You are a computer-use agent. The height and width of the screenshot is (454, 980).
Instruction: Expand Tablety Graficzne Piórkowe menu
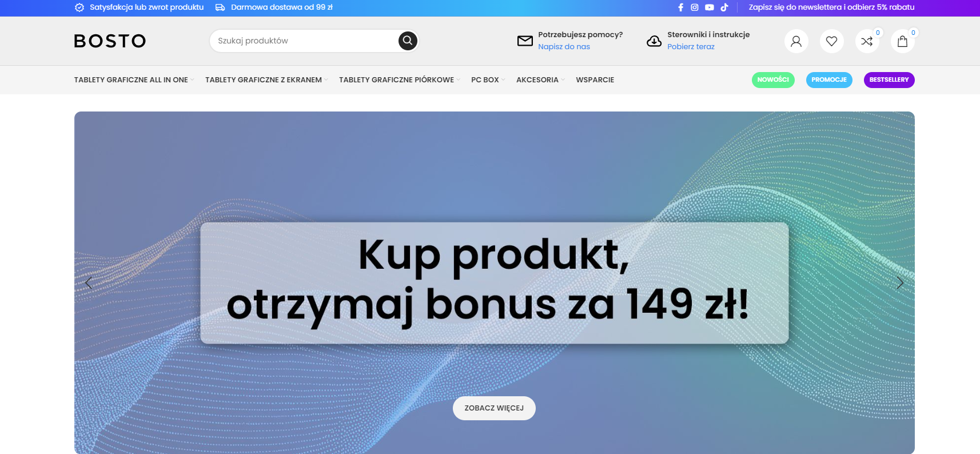click(x=399, y=80)
